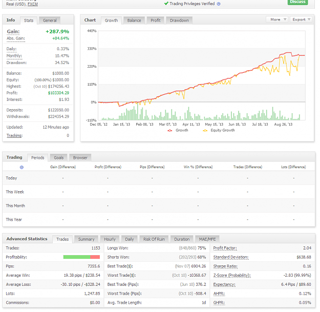Viewport: 320px width, 312px height.
Task: Select the Drawdown chart tab
Action: (179, 20)
